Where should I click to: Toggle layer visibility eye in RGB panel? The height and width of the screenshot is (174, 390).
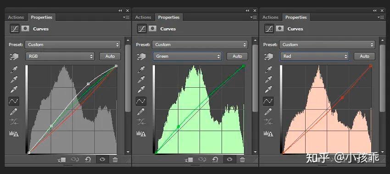102,159
